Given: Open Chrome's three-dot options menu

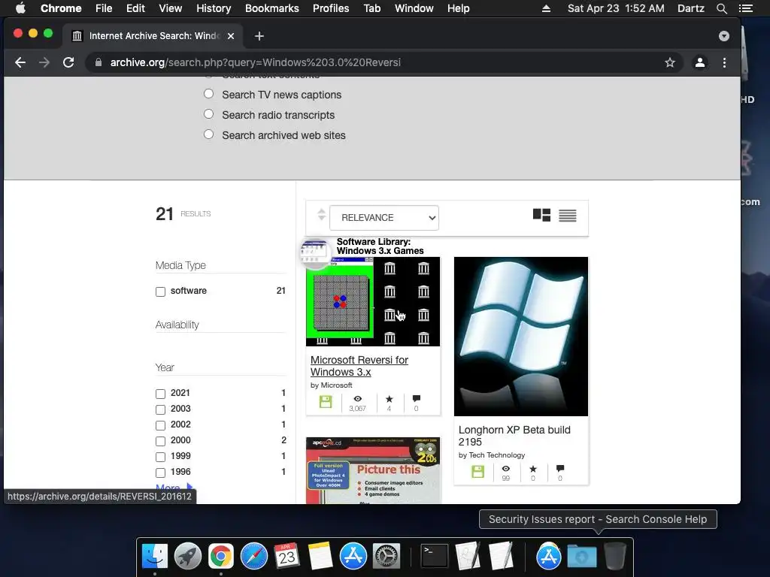Looking at the screenshot, I should tap(724, 62).
